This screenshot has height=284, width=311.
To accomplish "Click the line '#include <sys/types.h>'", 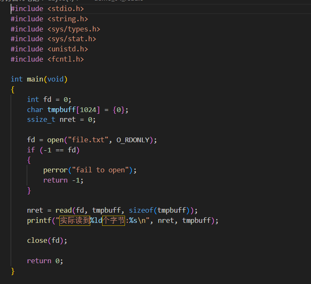I will tap(56, 29).
